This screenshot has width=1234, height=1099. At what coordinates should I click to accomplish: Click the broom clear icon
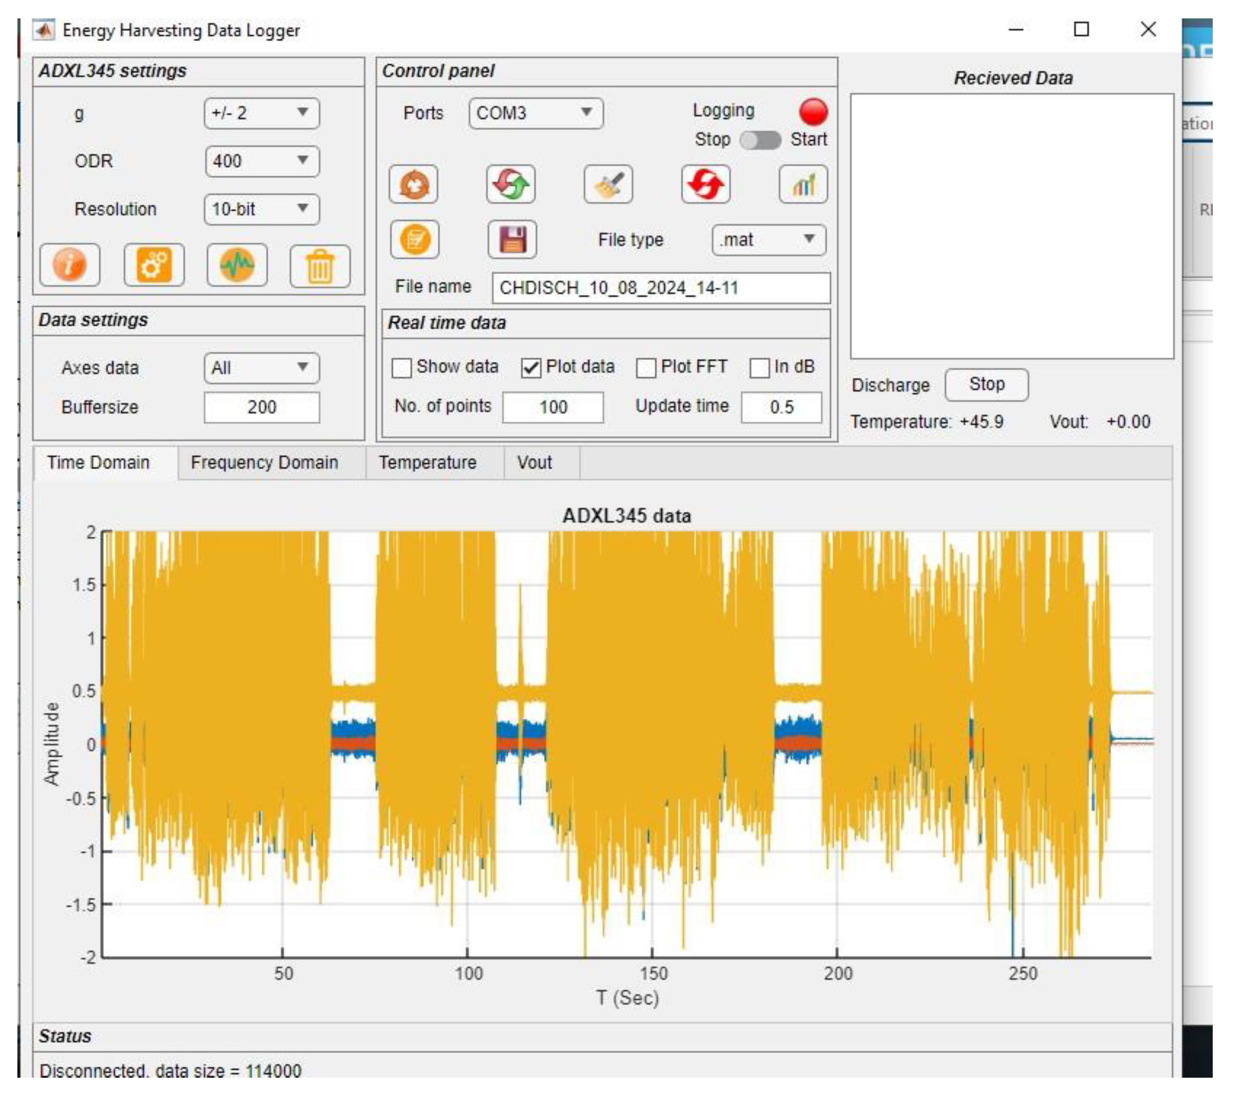tap(608, 184)
